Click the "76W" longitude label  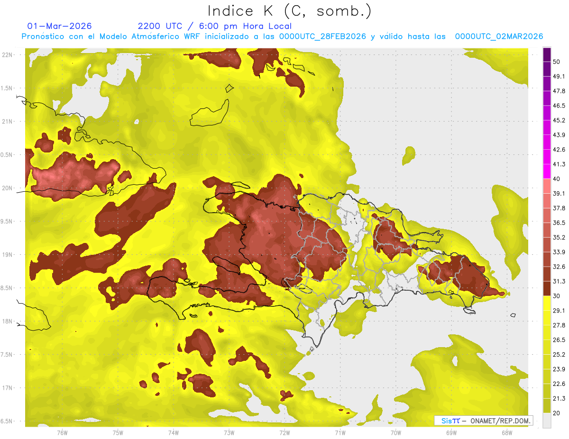[x=62, y=433]
